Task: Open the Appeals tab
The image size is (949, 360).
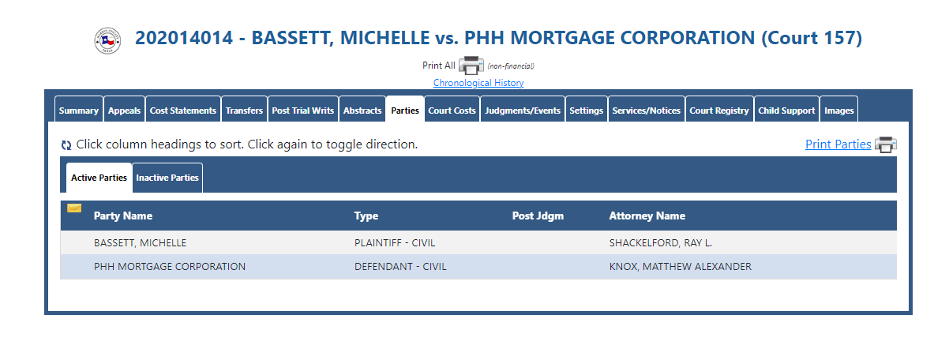Action: click(x=124, y=111)
